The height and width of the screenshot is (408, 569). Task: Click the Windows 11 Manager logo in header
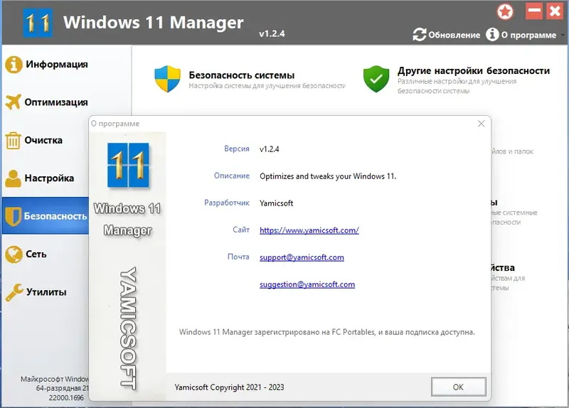tap(38, 23)
